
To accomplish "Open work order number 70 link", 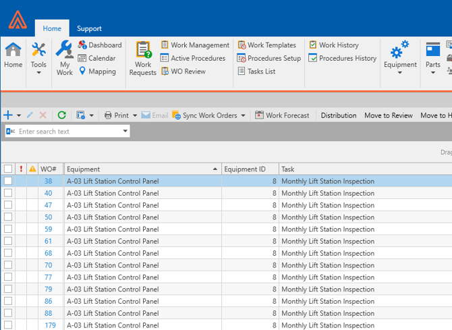I will pos(49,265).
